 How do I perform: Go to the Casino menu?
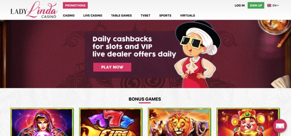[69, 16]
